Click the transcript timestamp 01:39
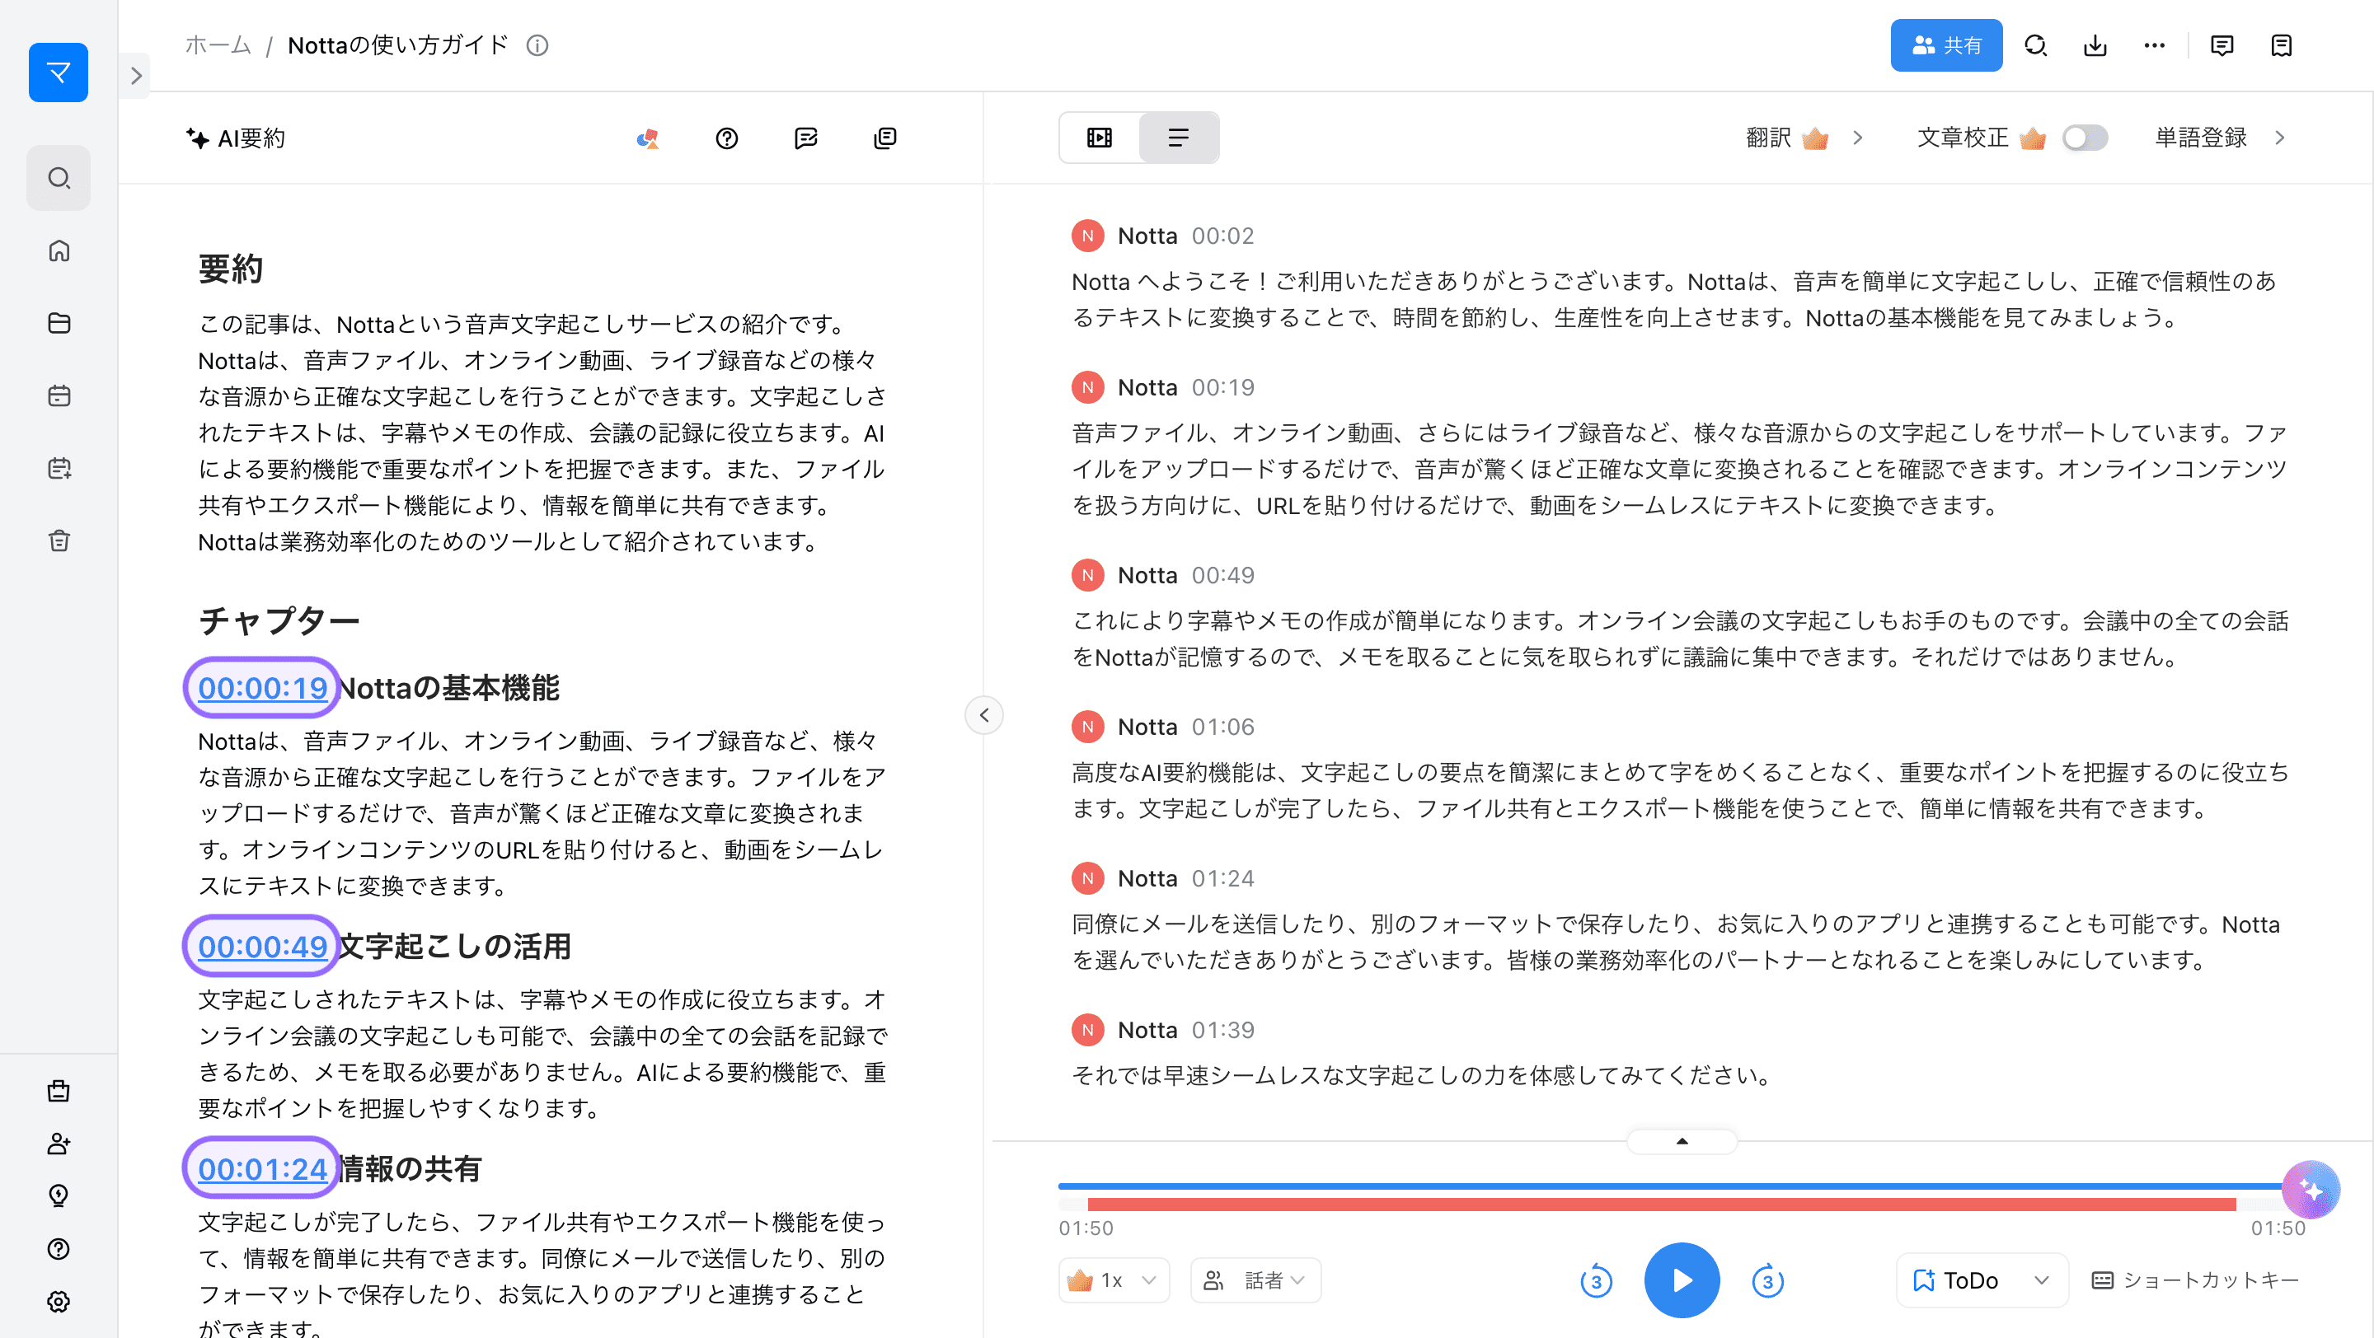2374x1338 pixels. [1222, 1030]
